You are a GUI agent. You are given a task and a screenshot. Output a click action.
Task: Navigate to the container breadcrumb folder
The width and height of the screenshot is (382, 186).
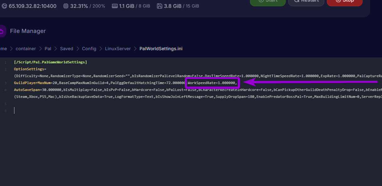26,49
